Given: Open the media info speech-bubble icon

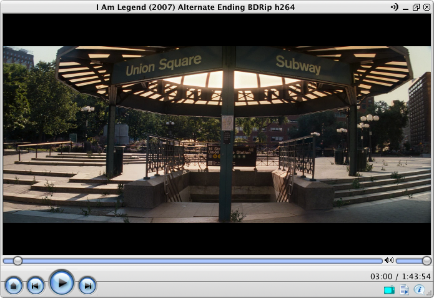Looking at the screenshot, I should coord(419,289).
